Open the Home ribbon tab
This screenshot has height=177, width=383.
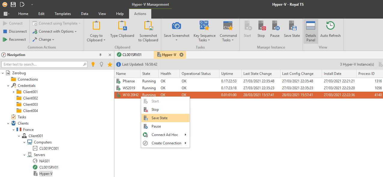(x=23, y=14)
